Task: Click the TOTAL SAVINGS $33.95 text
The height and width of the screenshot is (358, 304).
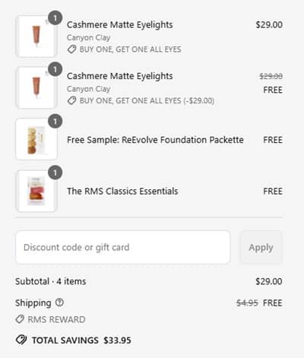Action: click(x=81, y=341)
